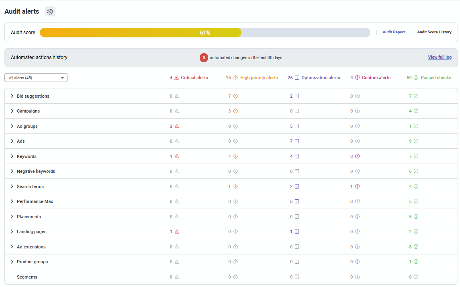Open the All alerts filter dropdown

pos(35,77)
